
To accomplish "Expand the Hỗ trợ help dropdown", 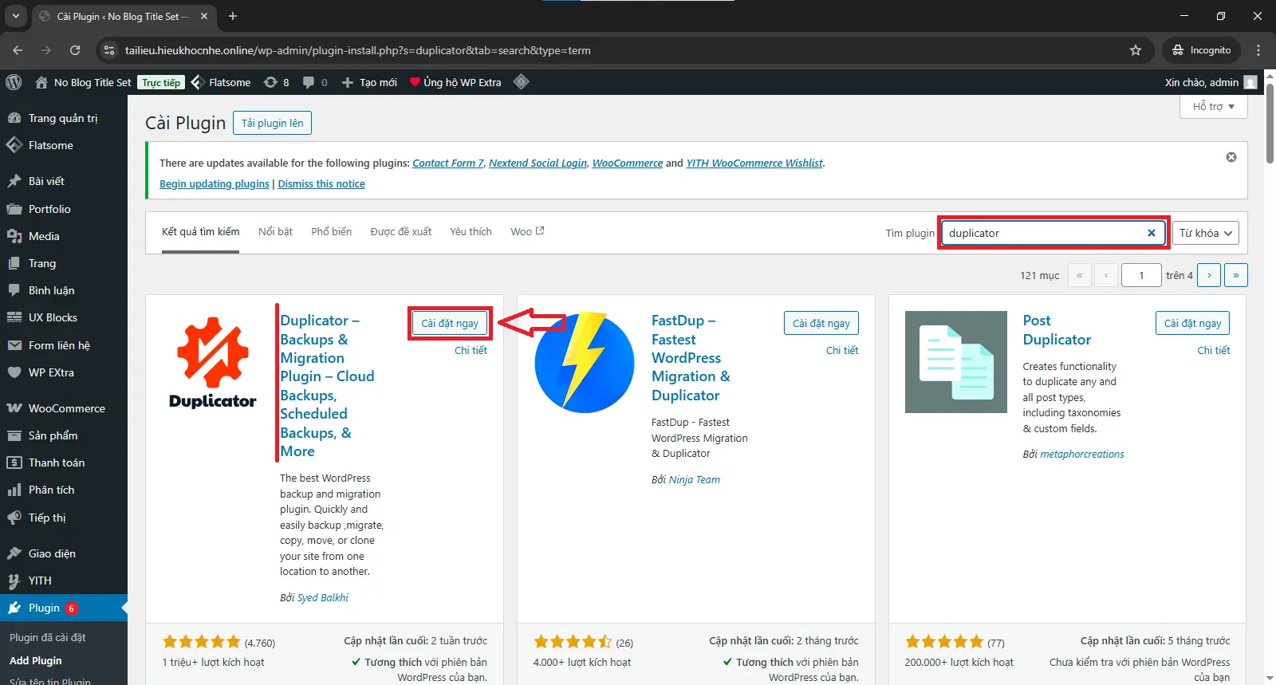I will click(1212, 106).
